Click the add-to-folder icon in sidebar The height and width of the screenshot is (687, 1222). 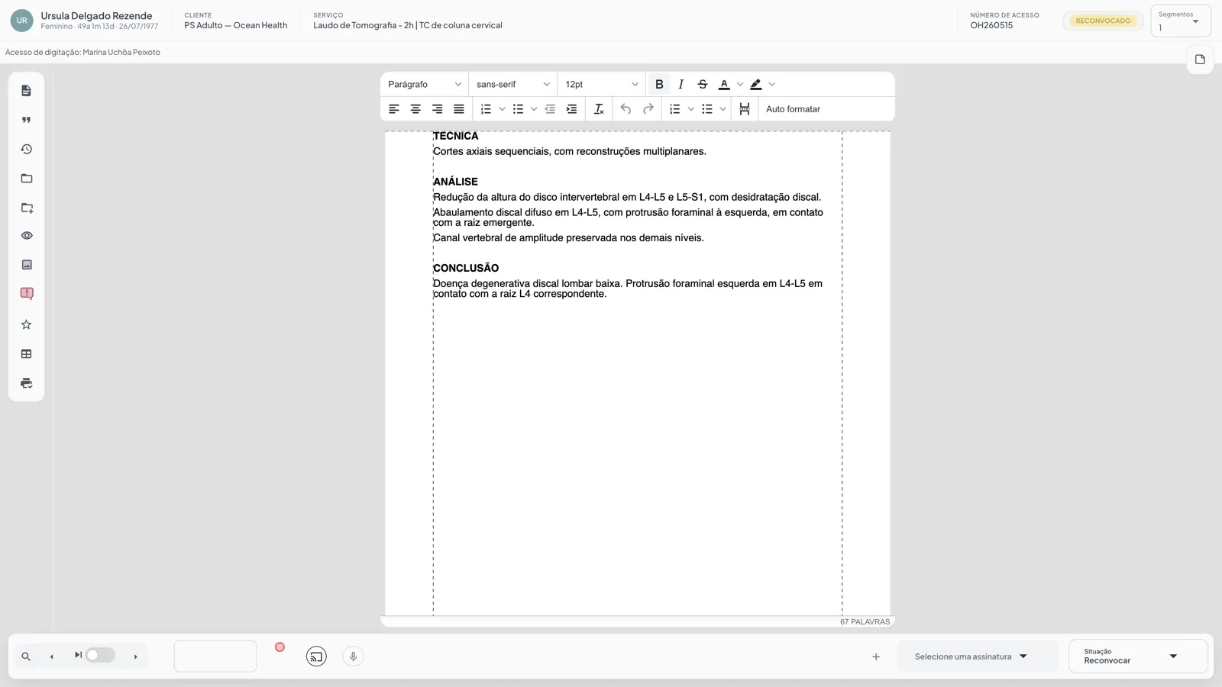coord(26,208)
